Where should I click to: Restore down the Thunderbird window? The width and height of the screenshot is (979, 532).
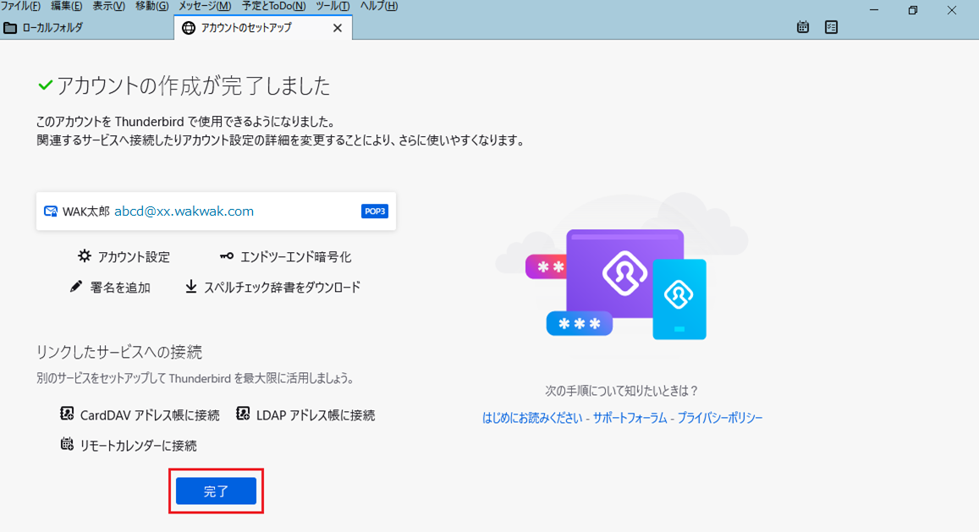click(x=913, y=10)
